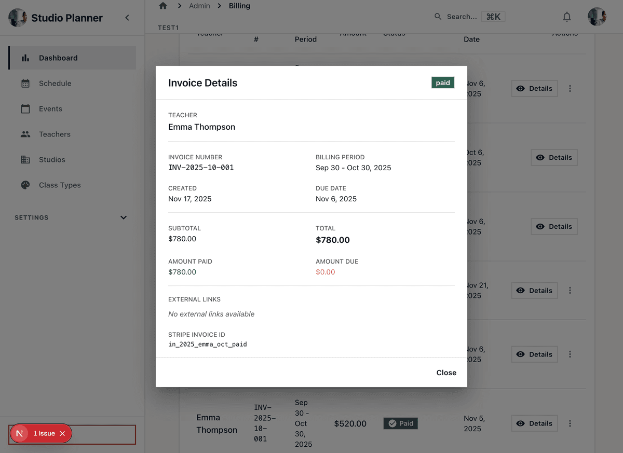The width and height of the screenshot is (623, 453).
Task: Open the Studios building icon
Action: coord(26,159)
